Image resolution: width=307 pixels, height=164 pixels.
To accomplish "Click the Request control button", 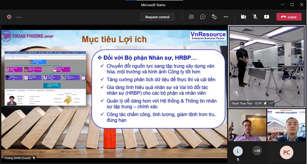I will (x=157, y=17).
